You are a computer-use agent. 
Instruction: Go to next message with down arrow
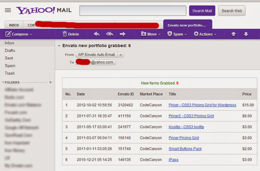[246, 34]
